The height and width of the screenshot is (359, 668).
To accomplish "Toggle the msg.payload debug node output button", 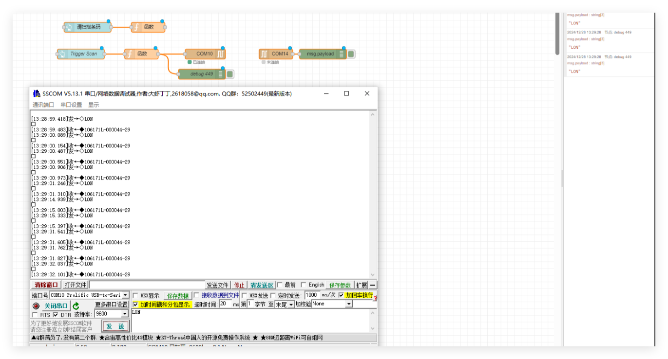I will [x=351, y=54].
